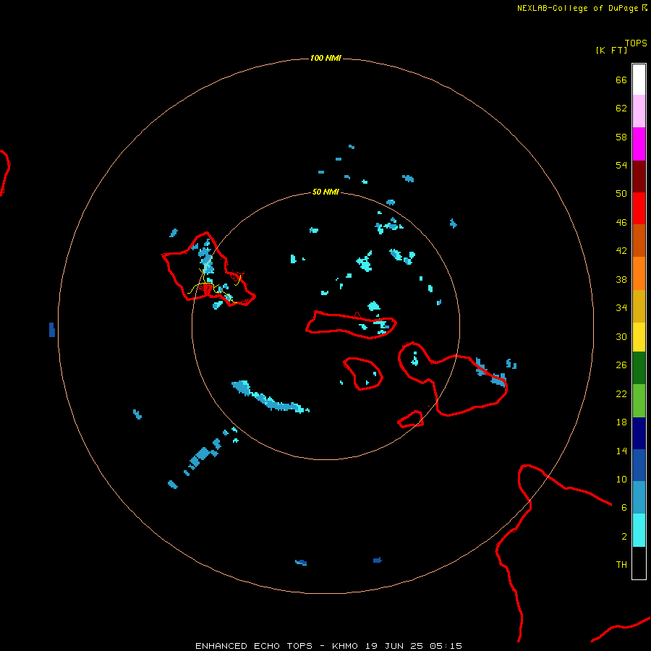Select the bright red swatch above 46
Viewport: 651px width, 651px height.
pyautogui.click(x=639, y=208)
